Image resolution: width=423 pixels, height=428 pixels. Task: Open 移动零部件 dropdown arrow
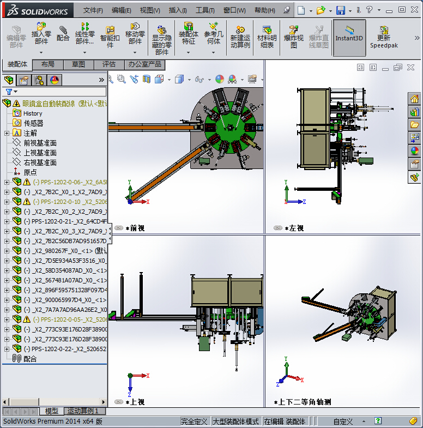(x=135, y=52)
